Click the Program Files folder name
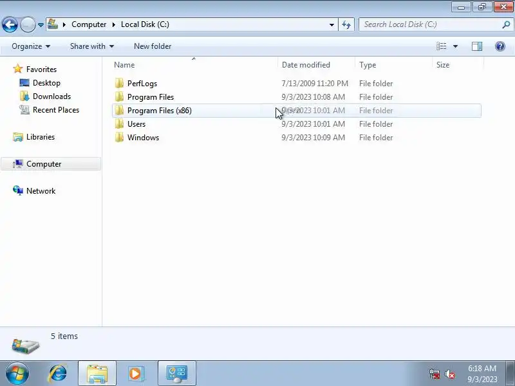 point(151,97)
